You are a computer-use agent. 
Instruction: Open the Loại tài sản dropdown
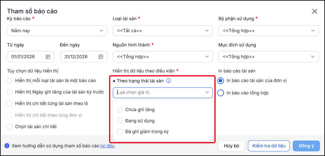(163, 31)
